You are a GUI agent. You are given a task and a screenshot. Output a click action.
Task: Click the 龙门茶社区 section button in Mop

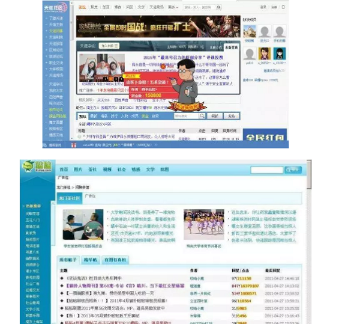70,198
